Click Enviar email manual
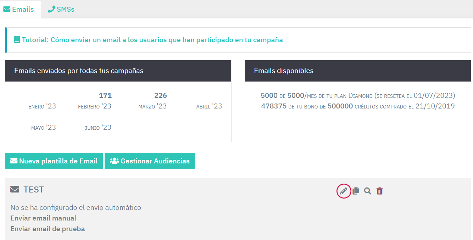 [x=43, y=218]
